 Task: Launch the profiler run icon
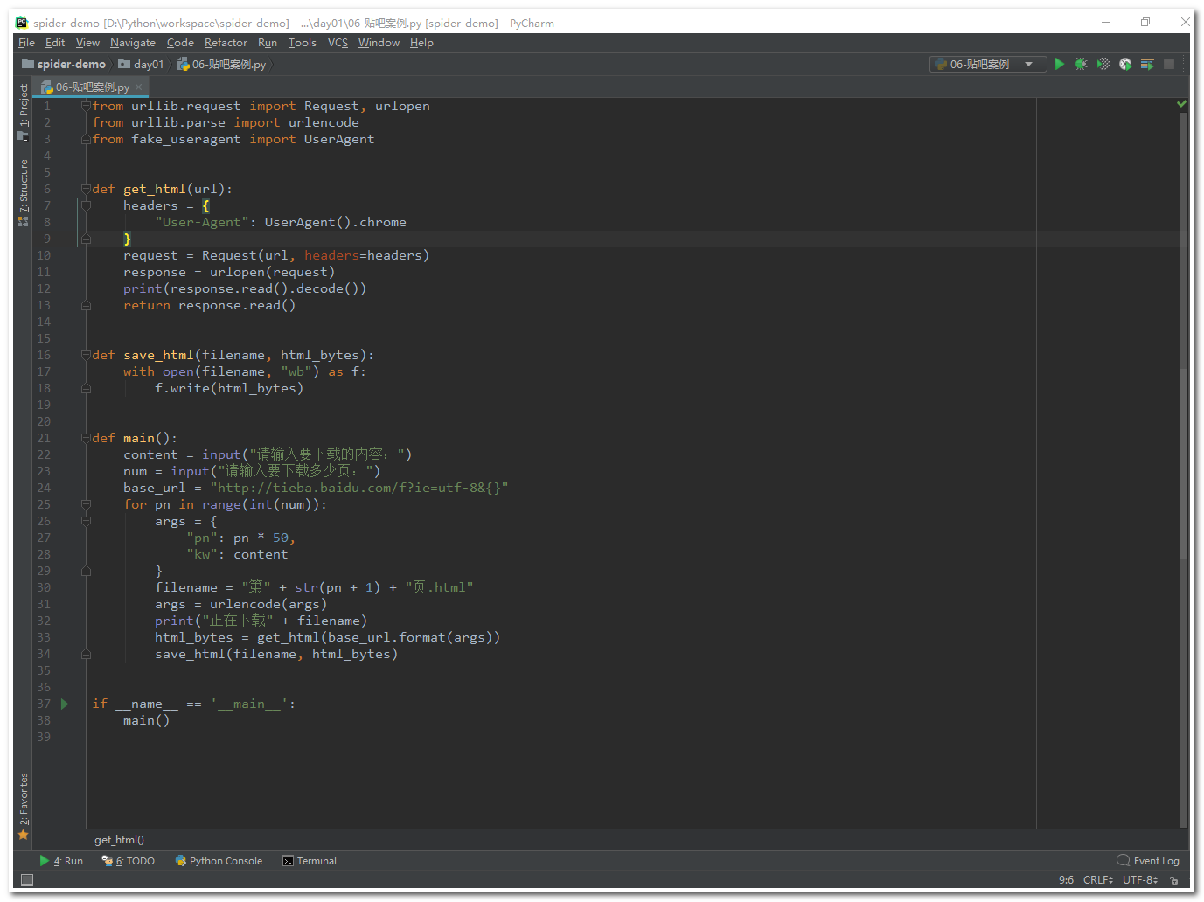[x=1125, y=64]
